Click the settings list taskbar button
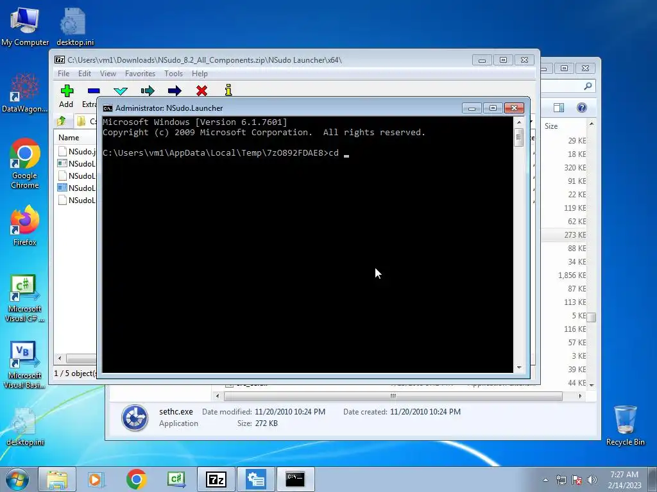 tap(256, 479)
